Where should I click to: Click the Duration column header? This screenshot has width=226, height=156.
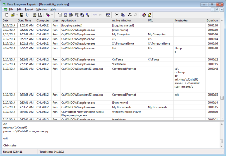(x=213, y=20)
